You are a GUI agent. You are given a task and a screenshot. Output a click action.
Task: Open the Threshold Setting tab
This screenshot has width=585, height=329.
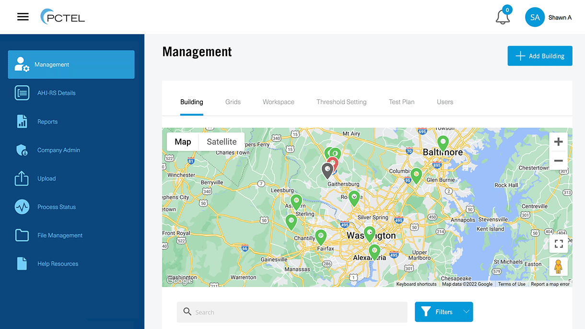pyautogui.click(x=341, y=102)
